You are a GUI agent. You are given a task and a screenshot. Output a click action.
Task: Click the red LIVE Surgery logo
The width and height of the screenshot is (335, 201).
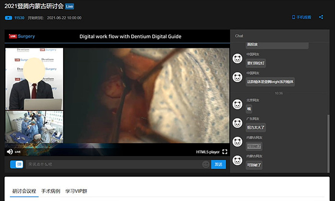(22, 36)
